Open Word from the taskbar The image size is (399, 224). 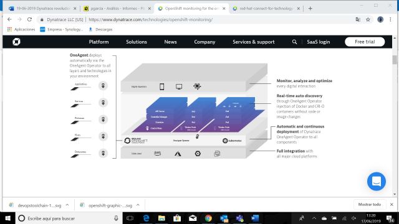point(255,218)
